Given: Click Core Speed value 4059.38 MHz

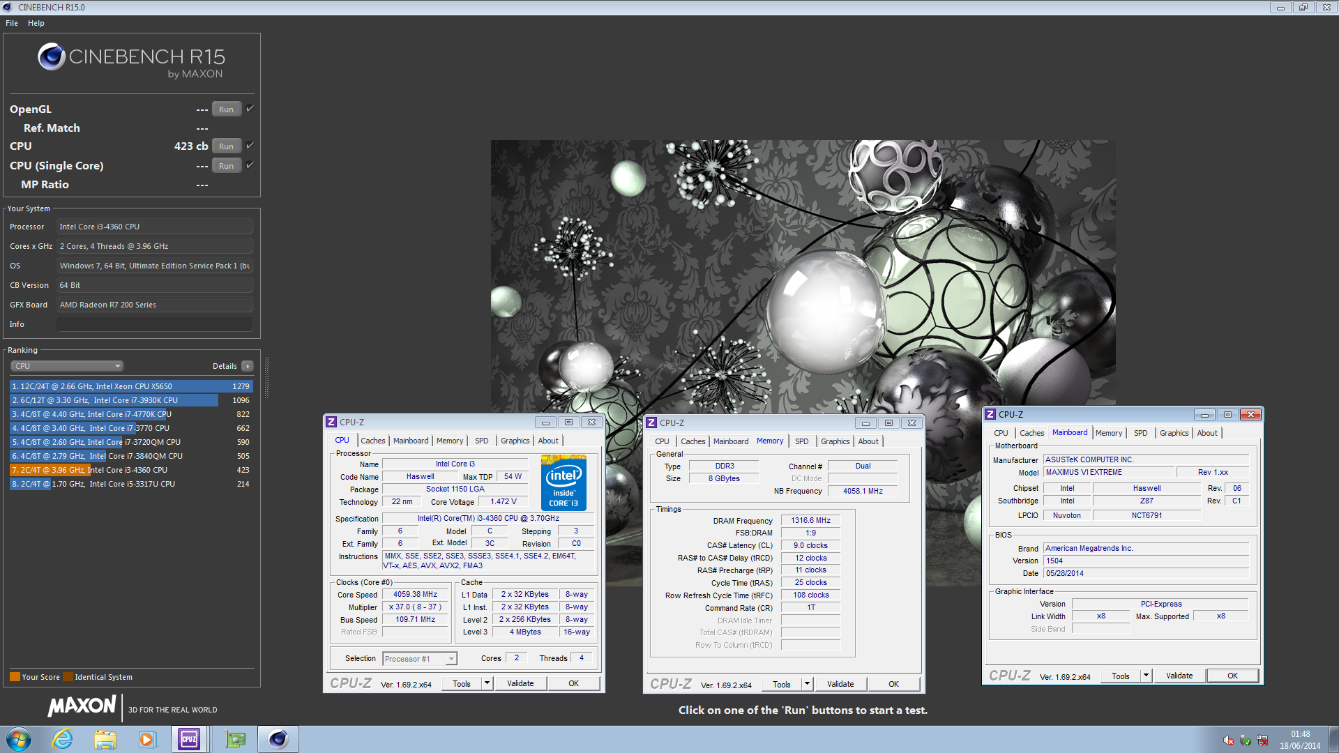Looking at the screenshot, I should 415,595.
